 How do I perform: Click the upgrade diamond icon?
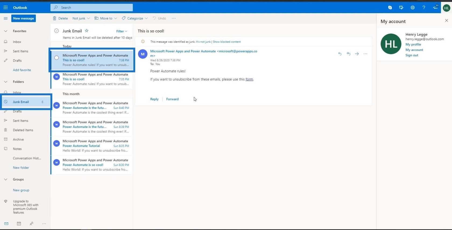[x=6, y=201]
